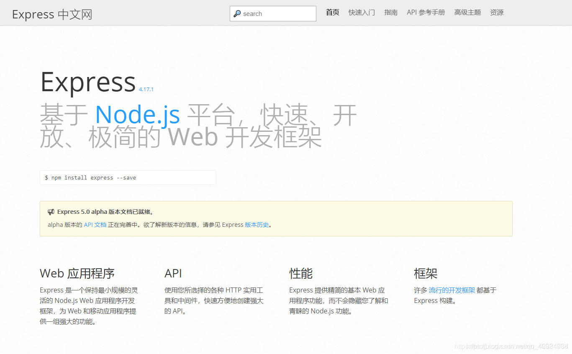Click Express 5.0 alpha 版本文档已就绪 announcement text
The height and width of the screenshot is (354, 572).
(x=105, y=212)
